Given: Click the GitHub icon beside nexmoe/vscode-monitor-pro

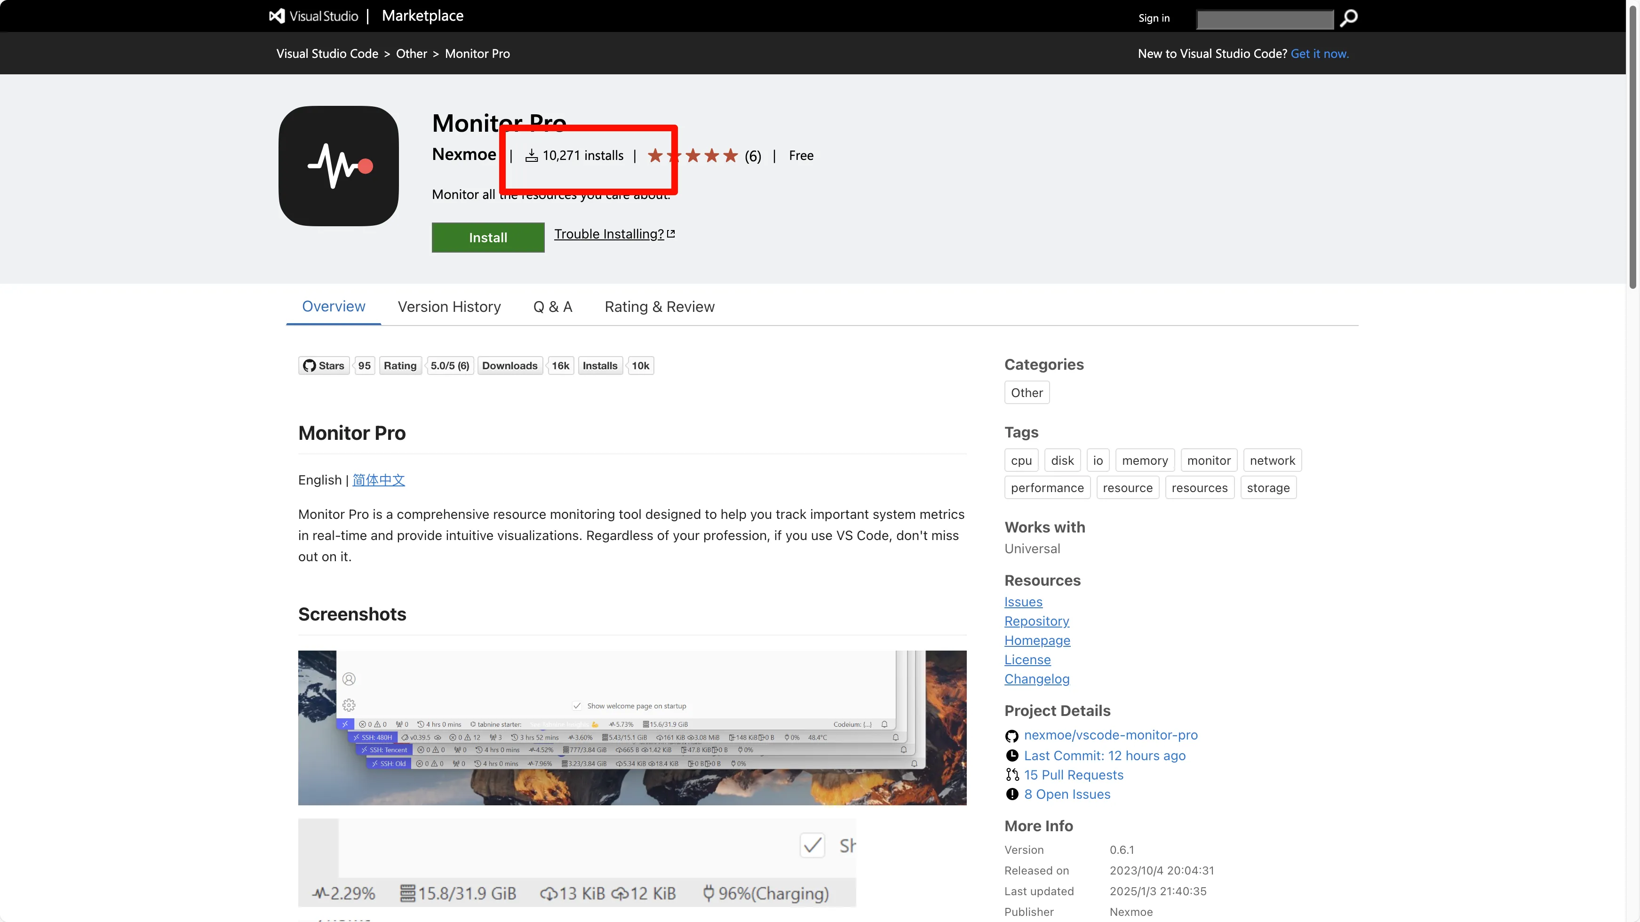Looking at the screenshot, I should (x=1011, y=735).
